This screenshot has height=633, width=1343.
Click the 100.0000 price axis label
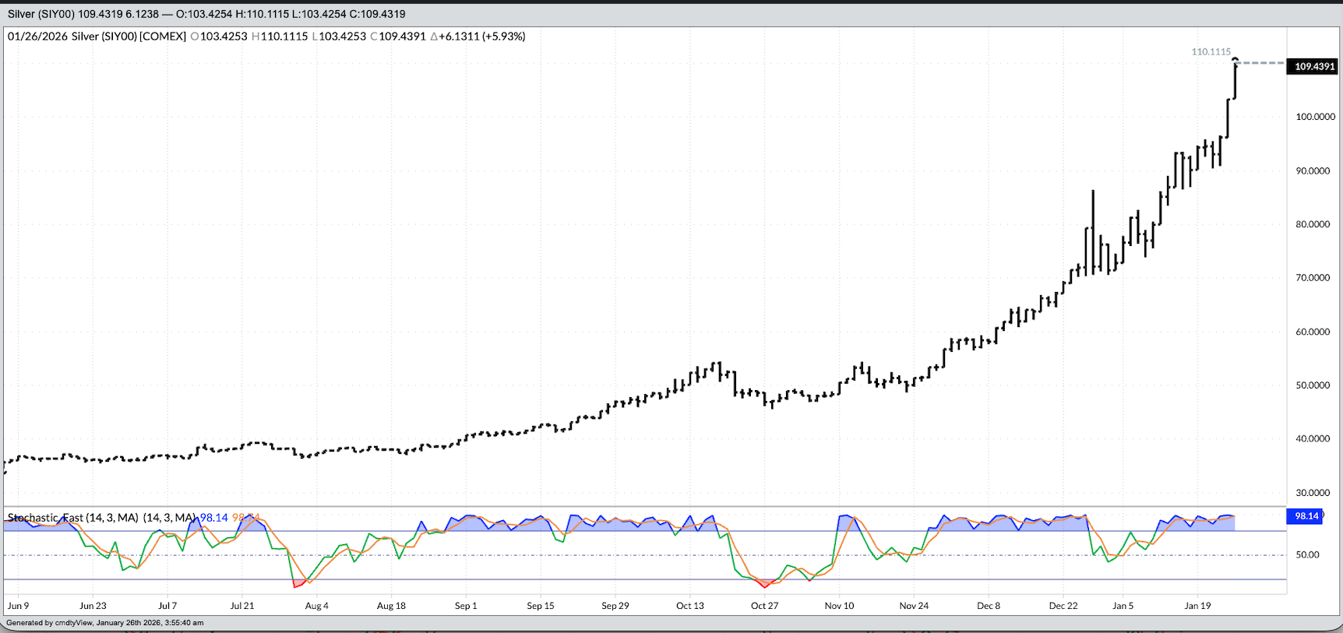[1314, 117]
